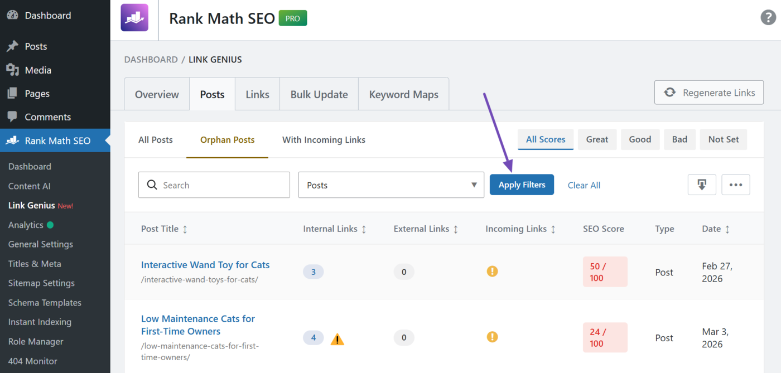Click the 50 / 100 SEO score
Image resolution: width=781 pixels, height=373 pixels.
pyautogui.click(x=605, y=272)
